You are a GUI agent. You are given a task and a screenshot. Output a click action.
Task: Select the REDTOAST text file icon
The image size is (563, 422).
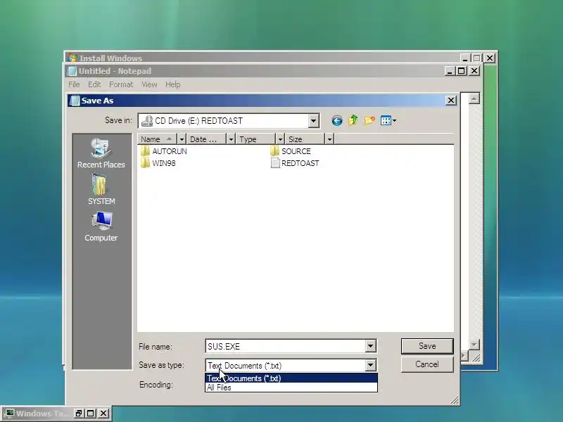(x=275, y=163)
